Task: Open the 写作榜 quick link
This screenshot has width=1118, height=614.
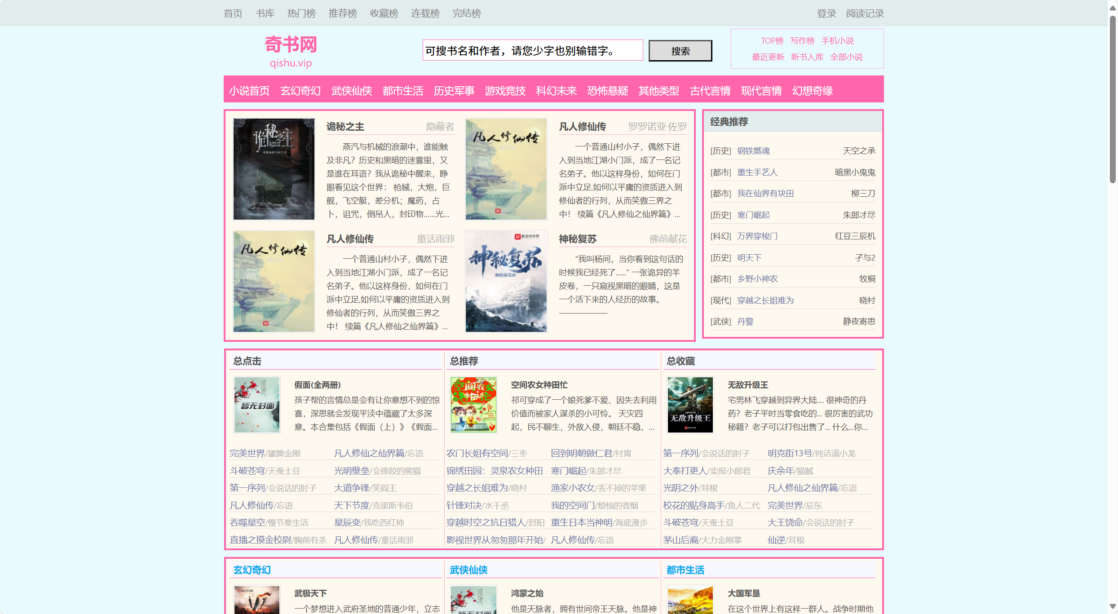Action: click(x=802, y=41)
